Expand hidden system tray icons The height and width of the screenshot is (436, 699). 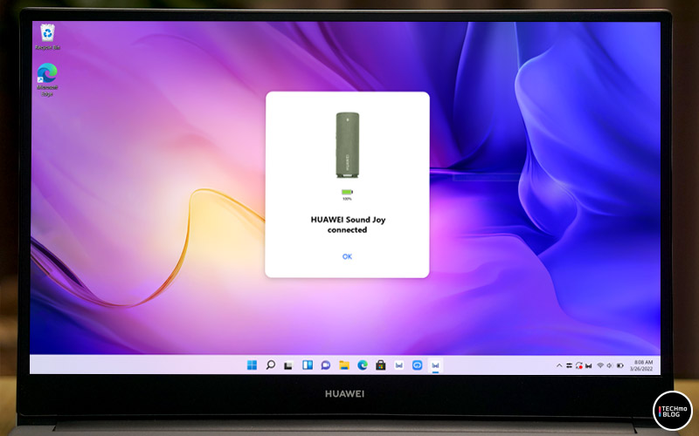coord(559,365)
